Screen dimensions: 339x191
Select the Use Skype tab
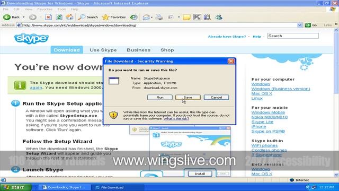coord(103,50)
